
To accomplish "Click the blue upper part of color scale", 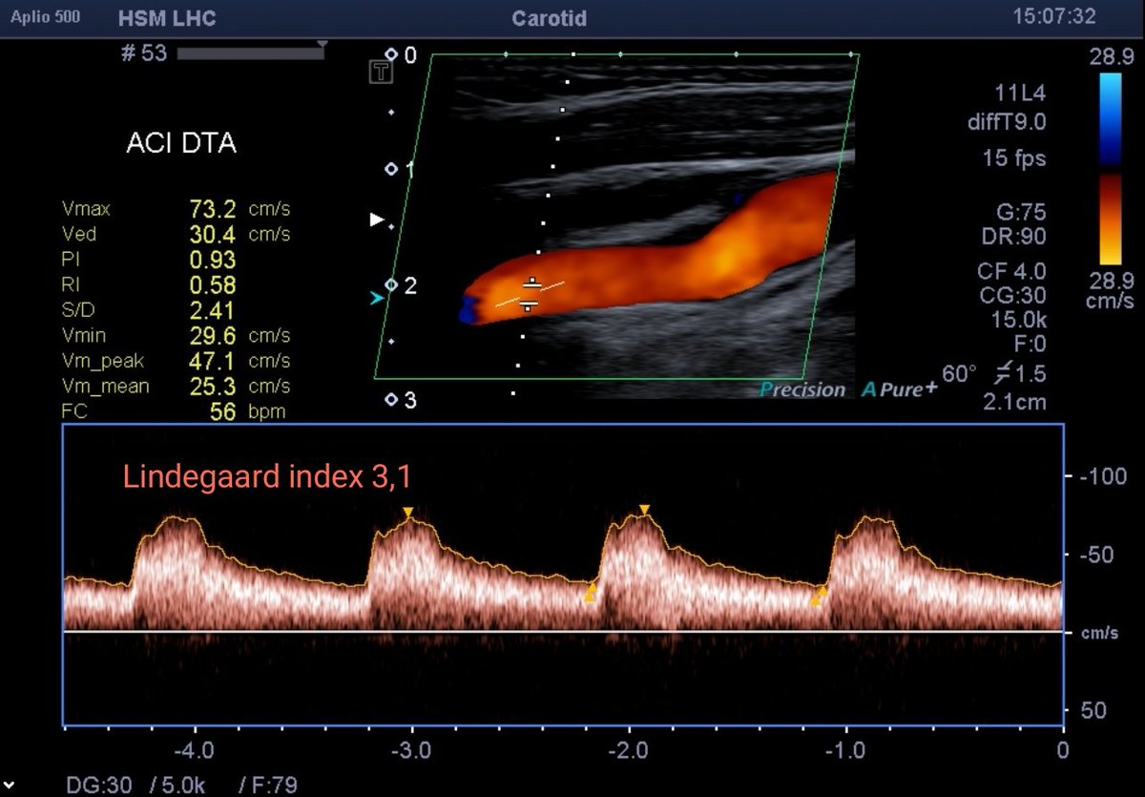I will pyautogui.click(x=1111, y=118).
